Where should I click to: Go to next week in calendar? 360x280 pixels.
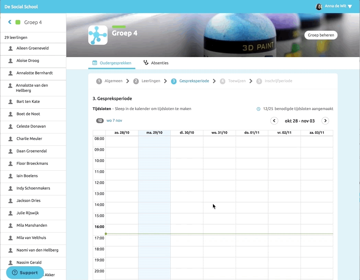pos(325,121)
